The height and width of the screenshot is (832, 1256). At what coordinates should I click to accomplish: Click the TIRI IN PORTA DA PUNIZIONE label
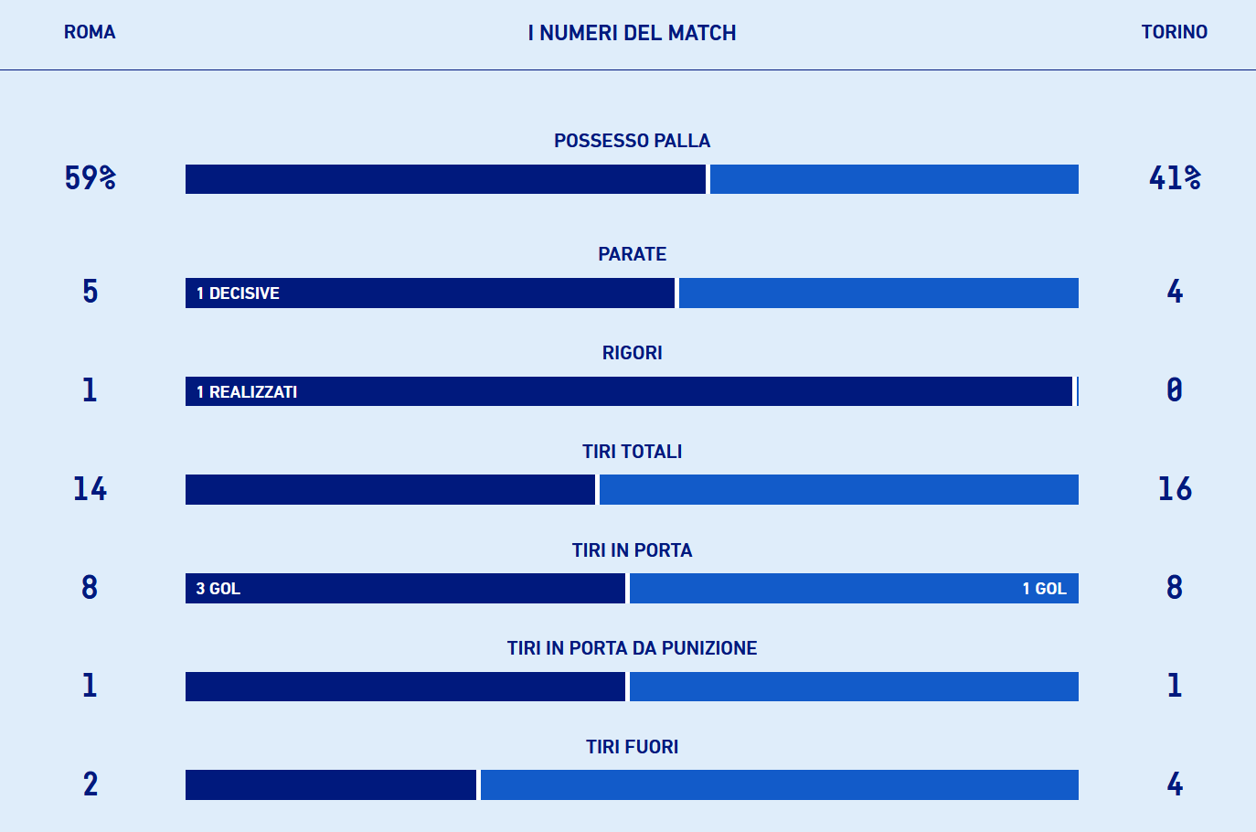[x=632, y=648]
